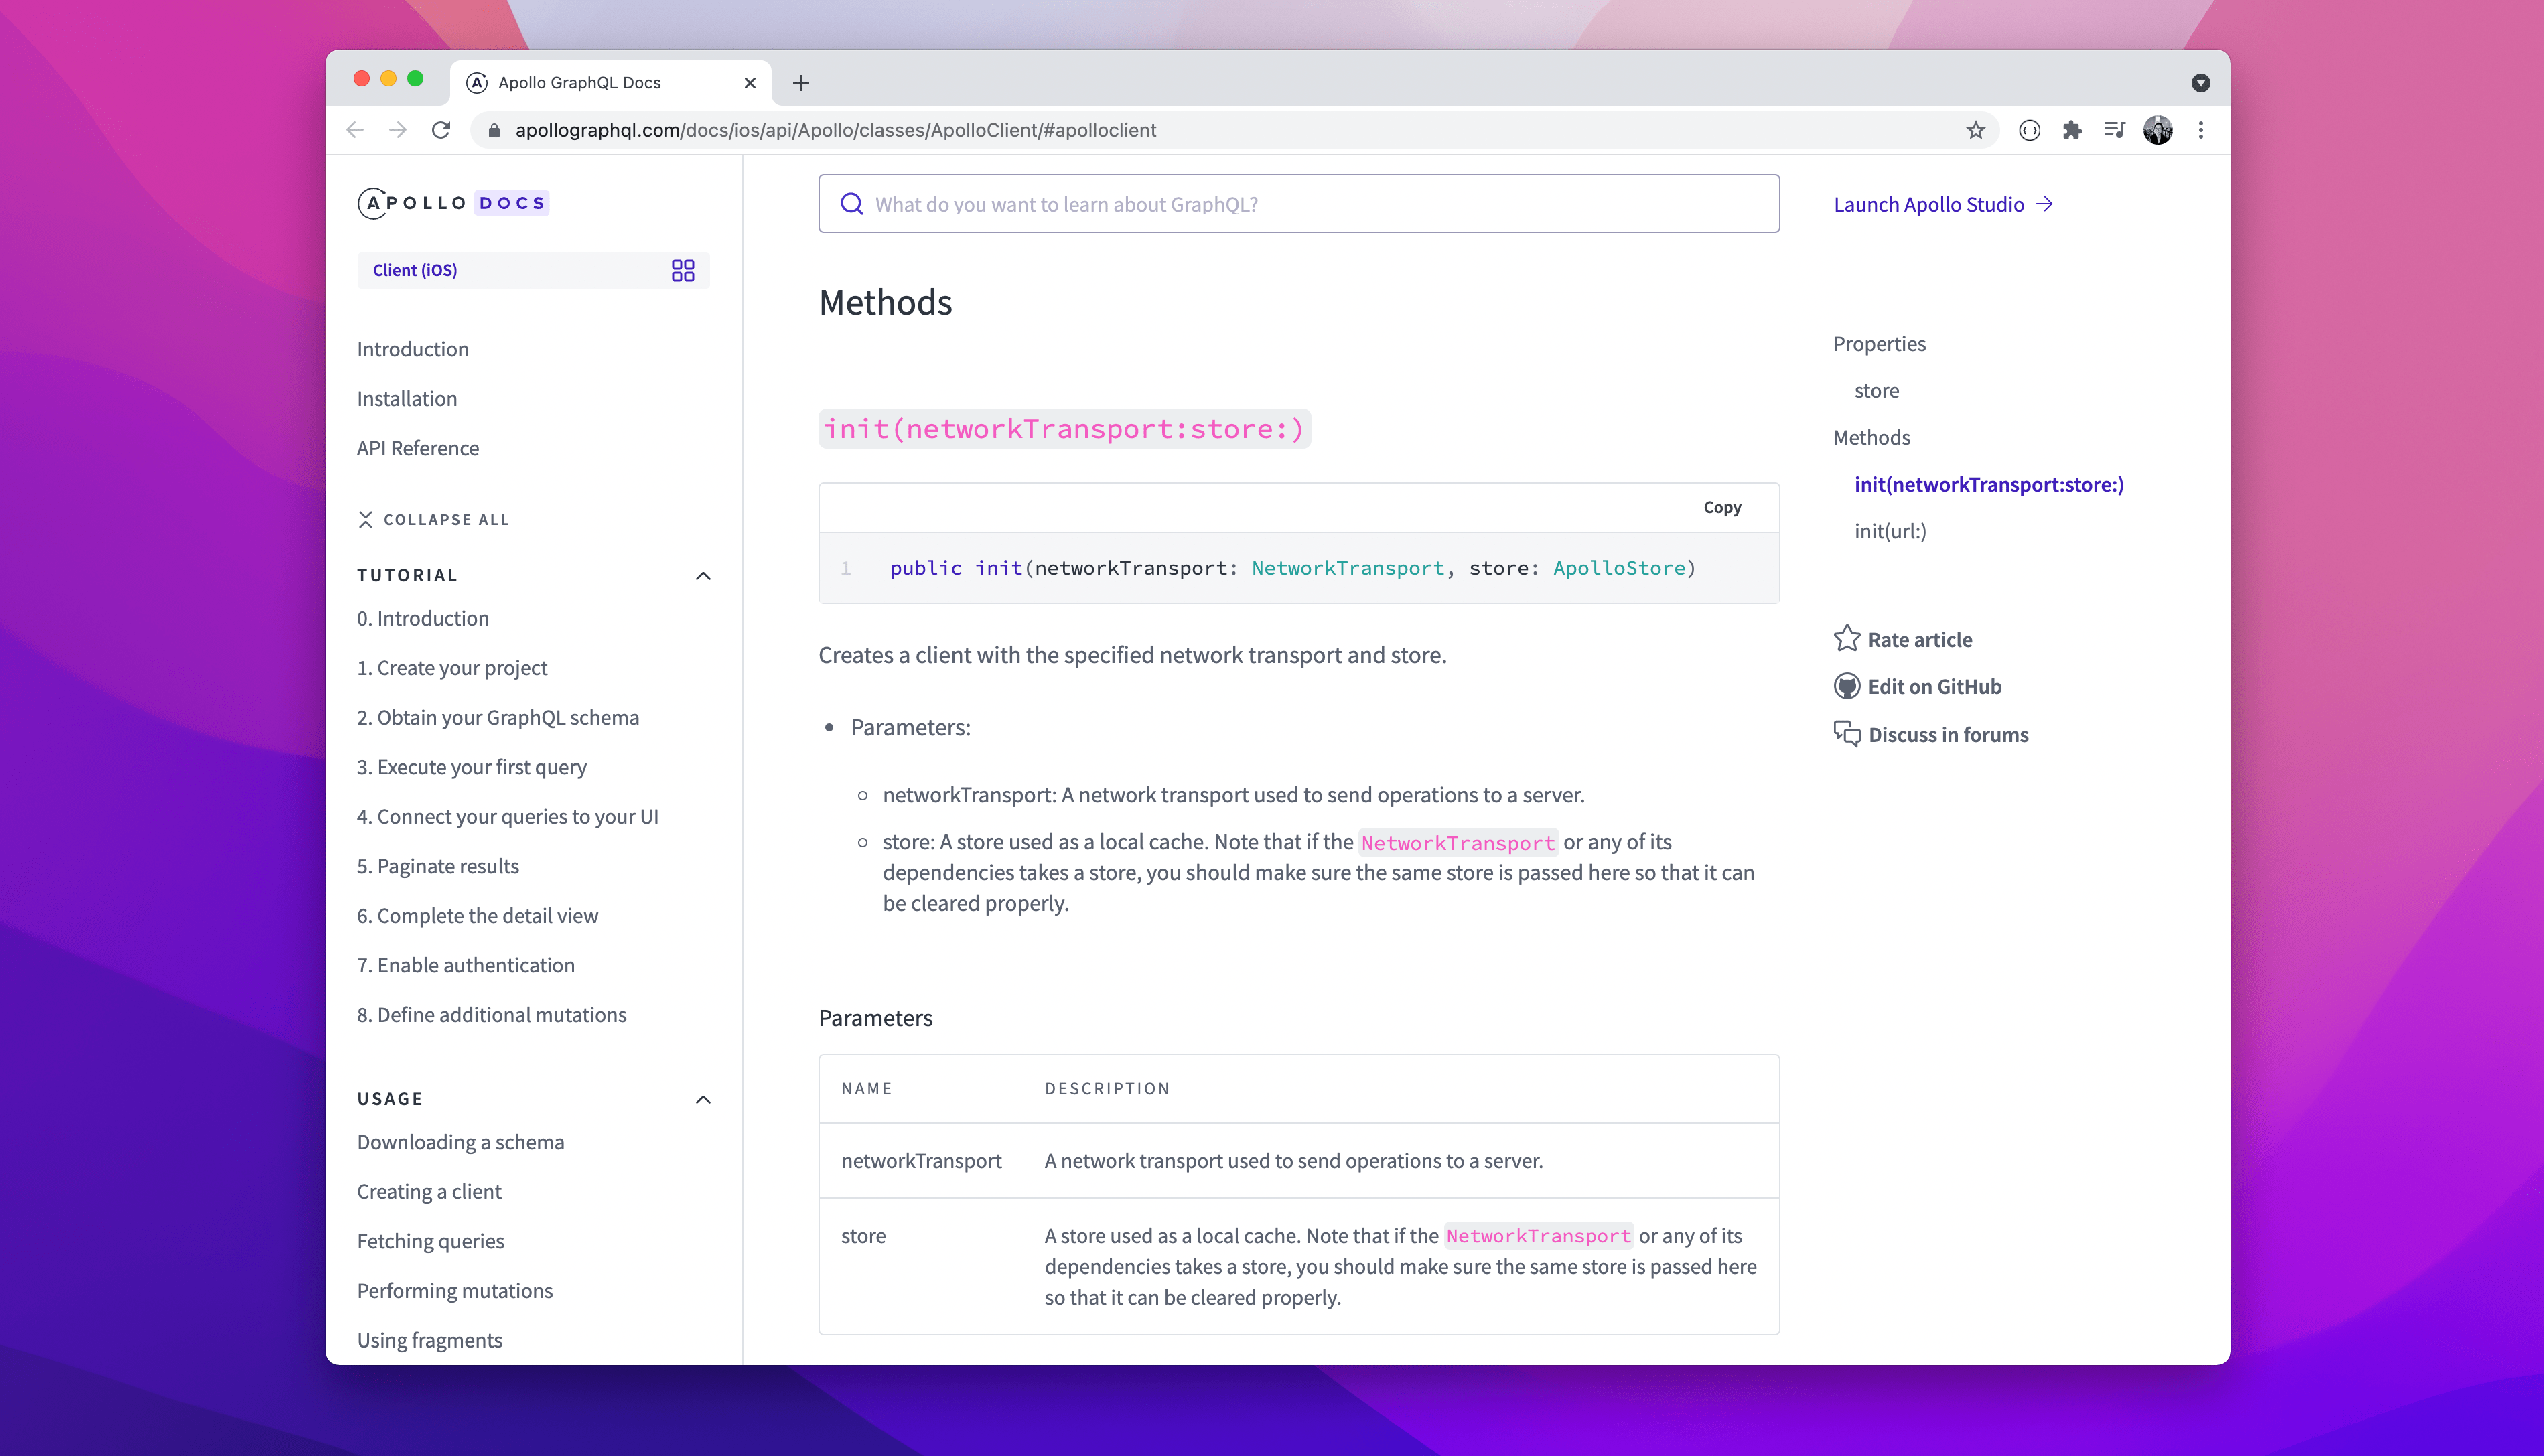Open a new browser tab
Image resolution: width=2544 pixels, height=1456 pixels.
[x=801, y=83]
